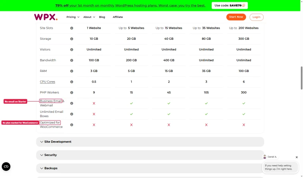
Task: Click the '105' PHP Workers value
Action: [x=206, y=92]
